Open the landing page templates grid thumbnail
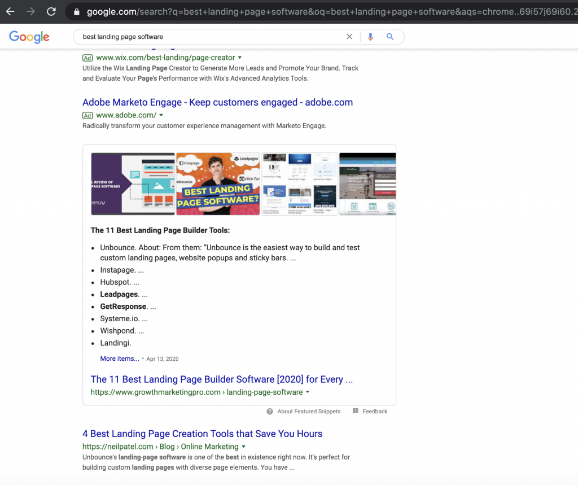The width and height of the screenshot is (578, 485). click(x=300, y=183)
